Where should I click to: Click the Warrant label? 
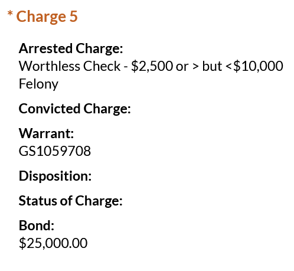pos(46,133)
